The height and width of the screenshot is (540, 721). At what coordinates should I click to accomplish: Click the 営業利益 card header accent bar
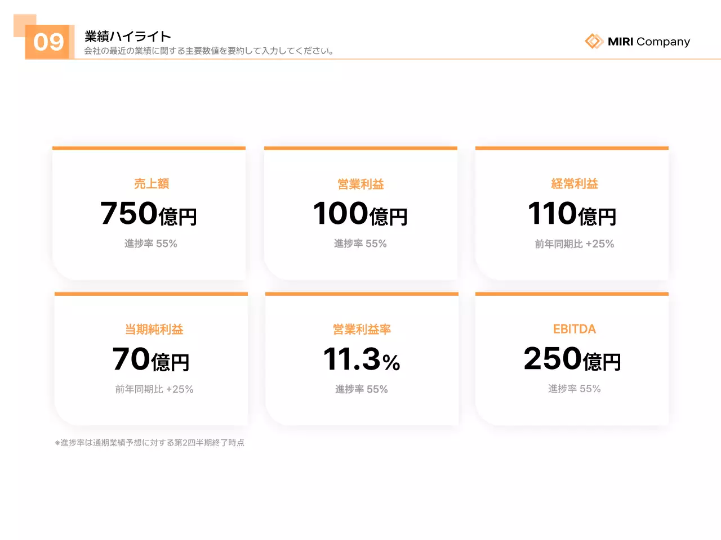(x=360, y=148)
